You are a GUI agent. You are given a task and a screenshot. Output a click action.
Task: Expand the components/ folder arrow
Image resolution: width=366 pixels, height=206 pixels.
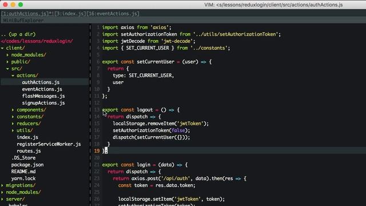(x=13, y=110)
